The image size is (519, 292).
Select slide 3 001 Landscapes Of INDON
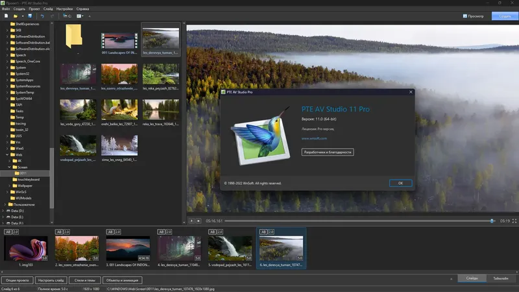click(128, 249)
